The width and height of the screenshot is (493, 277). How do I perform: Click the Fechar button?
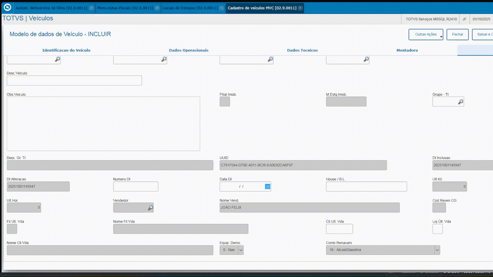click(x=457, y=34)
